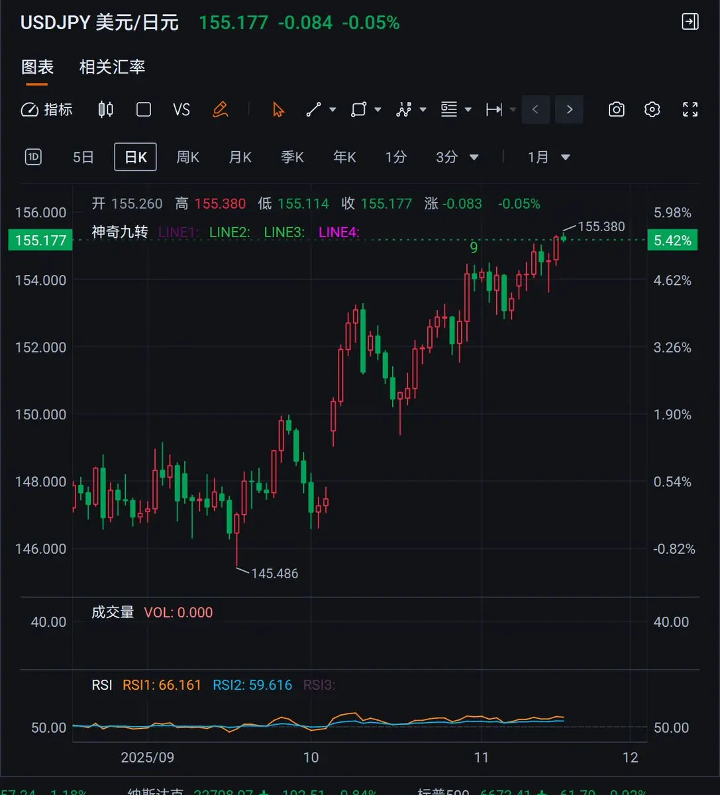Select the orange cursor pointer tool
The image size is (720, 795).
pos(278,109)
